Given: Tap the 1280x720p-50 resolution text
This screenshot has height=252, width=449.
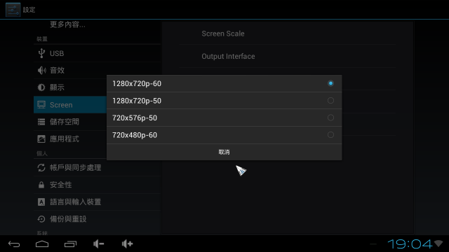Looking at the screenshot, I should [137, 101].
